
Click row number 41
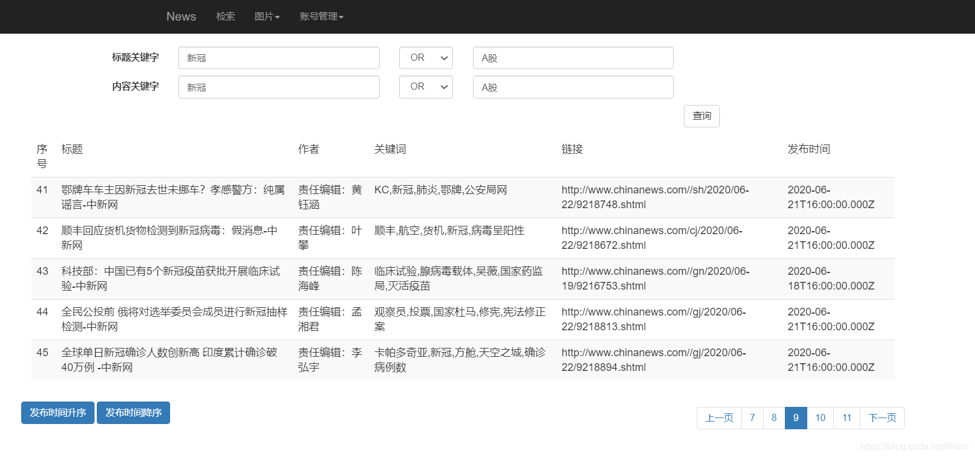(43, 190)
